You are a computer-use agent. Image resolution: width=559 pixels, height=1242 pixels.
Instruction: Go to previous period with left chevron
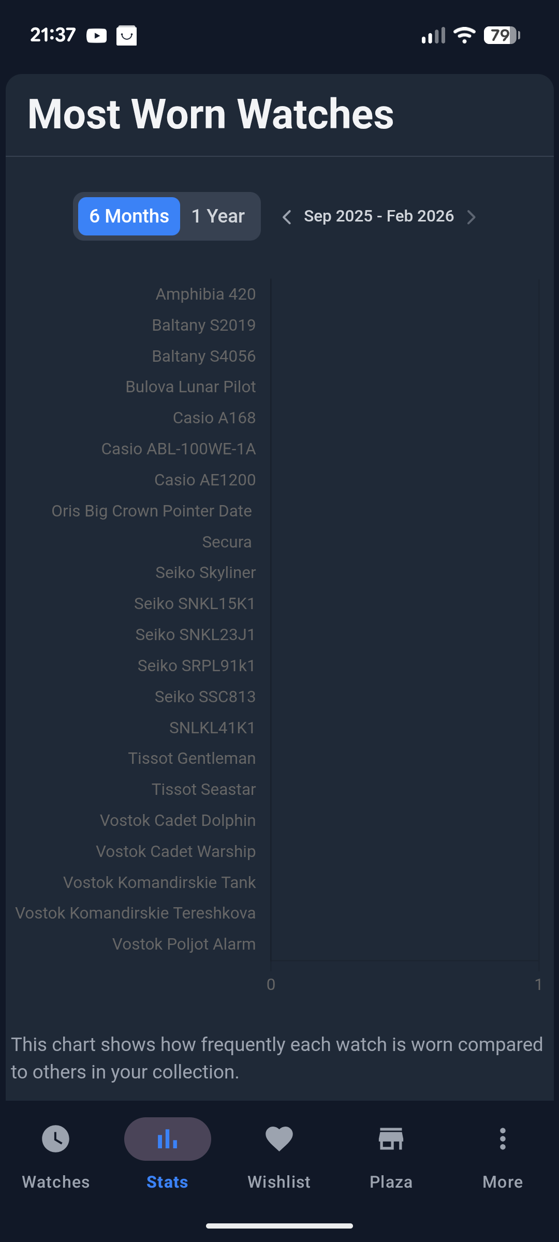[x=287, y=217]
